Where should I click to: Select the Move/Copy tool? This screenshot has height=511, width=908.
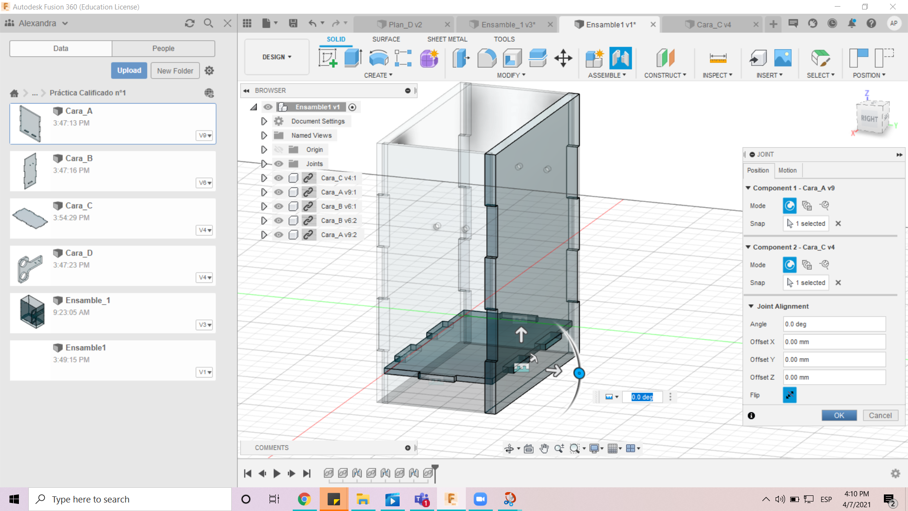(563, 58)
